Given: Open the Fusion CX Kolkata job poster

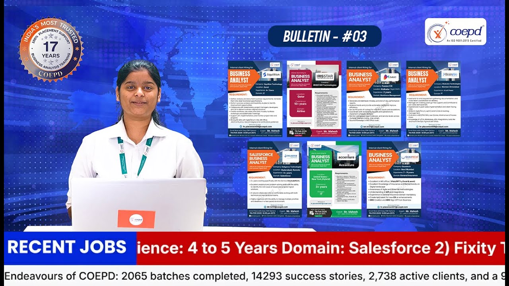Looking at the screenshot, I should 374,99.
